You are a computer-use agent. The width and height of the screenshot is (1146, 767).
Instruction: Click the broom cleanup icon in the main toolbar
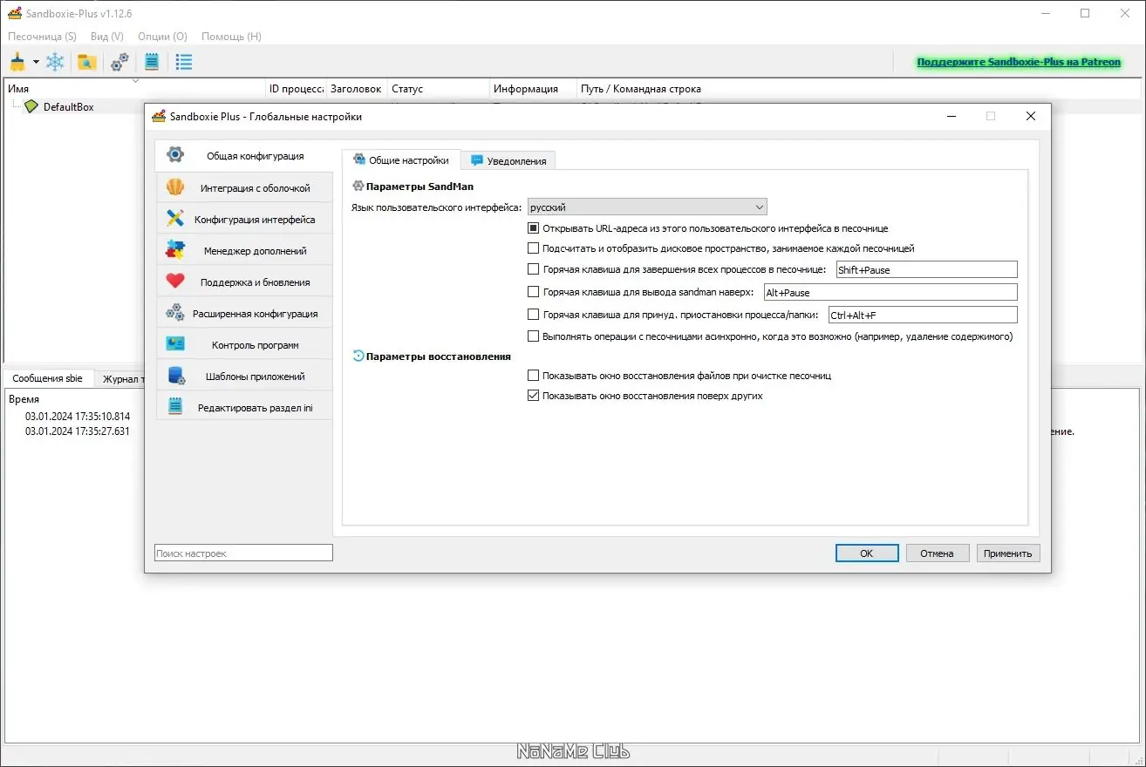[17, 62]
